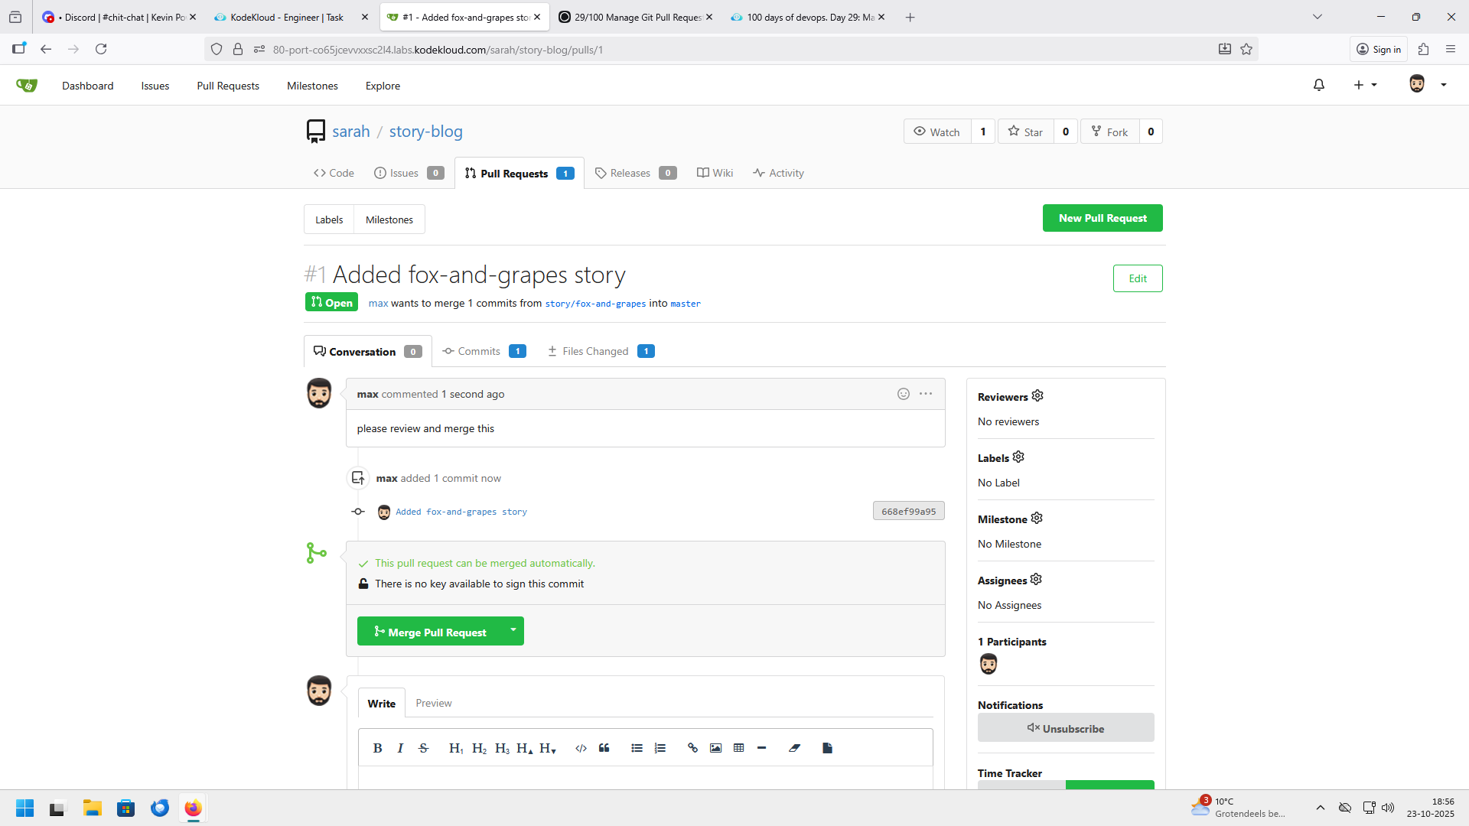This screenshot has width=1469, height=826.
Task: Star the story-blog repository
Action: [x=1026, y=132]
